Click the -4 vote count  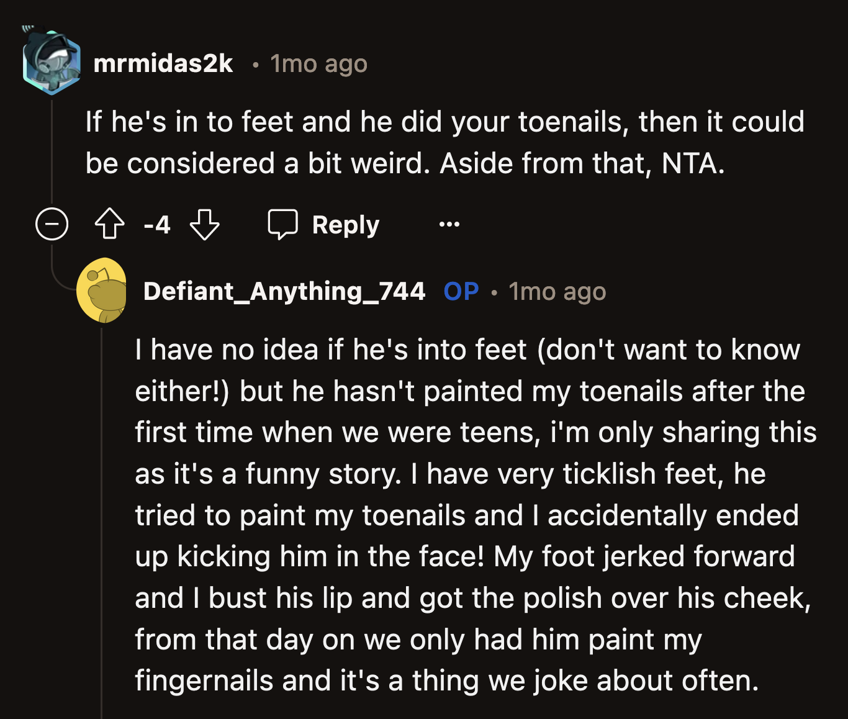[x=157, y=225]
